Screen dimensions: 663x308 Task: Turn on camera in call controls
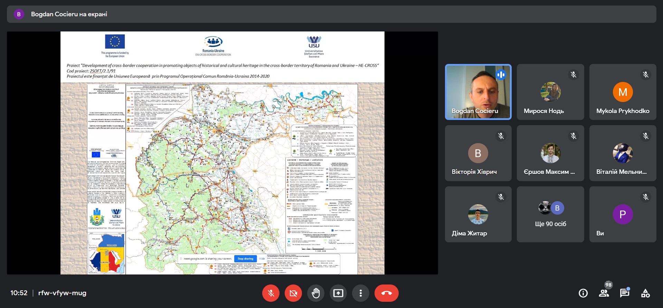pyautogui.click(x=293, y=293)
